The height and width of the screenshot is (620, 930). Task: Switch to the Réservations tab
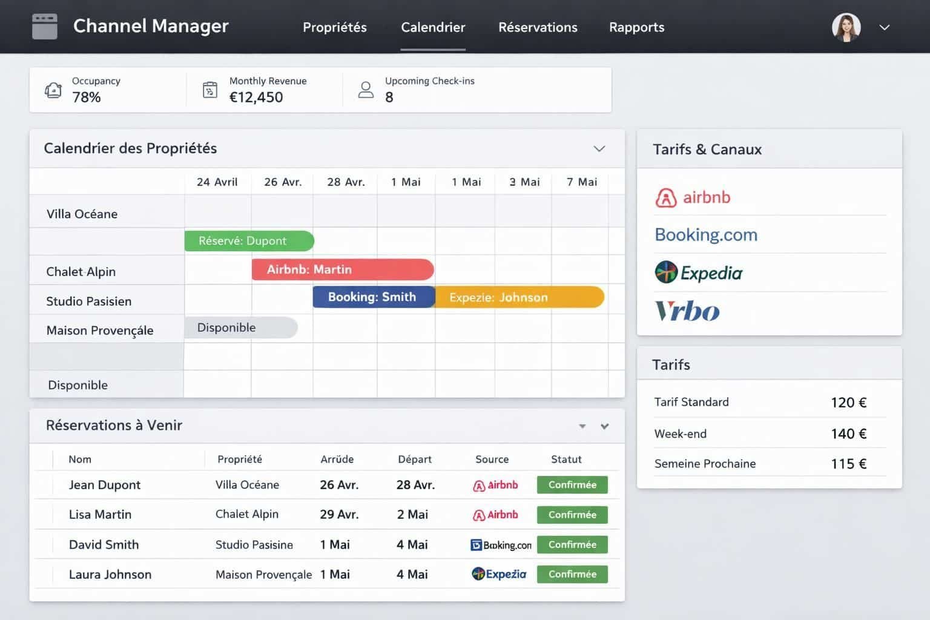point(538,27)
